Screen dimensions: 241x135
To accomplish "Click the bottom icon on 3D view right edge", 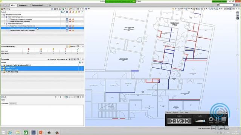I will [x=238, y=18].
